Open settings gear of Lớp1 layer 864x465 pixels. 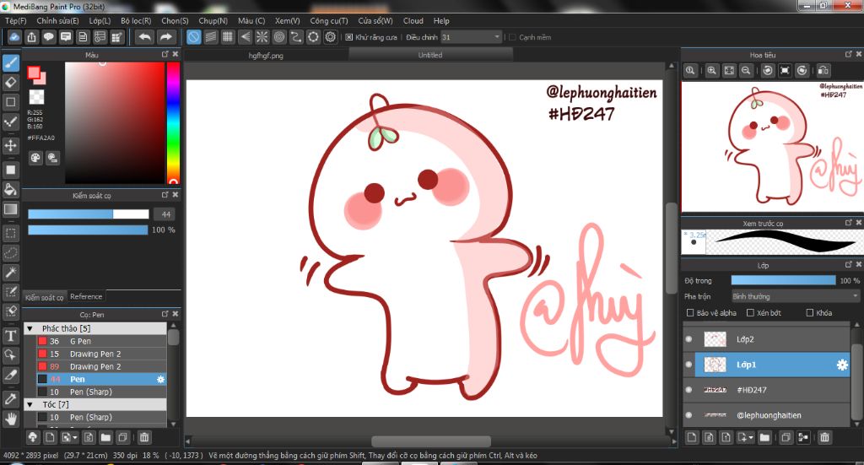(842, 365)
